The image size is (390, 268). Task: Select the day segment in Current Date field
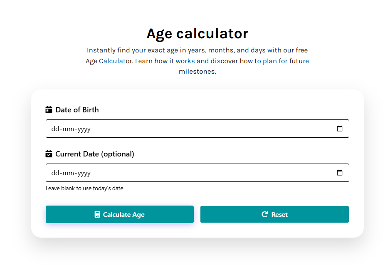pos(55,173)
